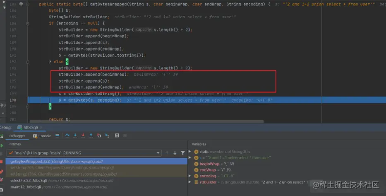Collapse method fold marker at line 183

coord(28,4)
